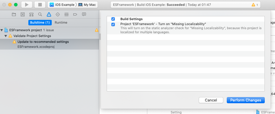This screenshot has width=275, height=114.
Task: Uncheck the Build Settings checkbox
Action: (x=113, y=19)
